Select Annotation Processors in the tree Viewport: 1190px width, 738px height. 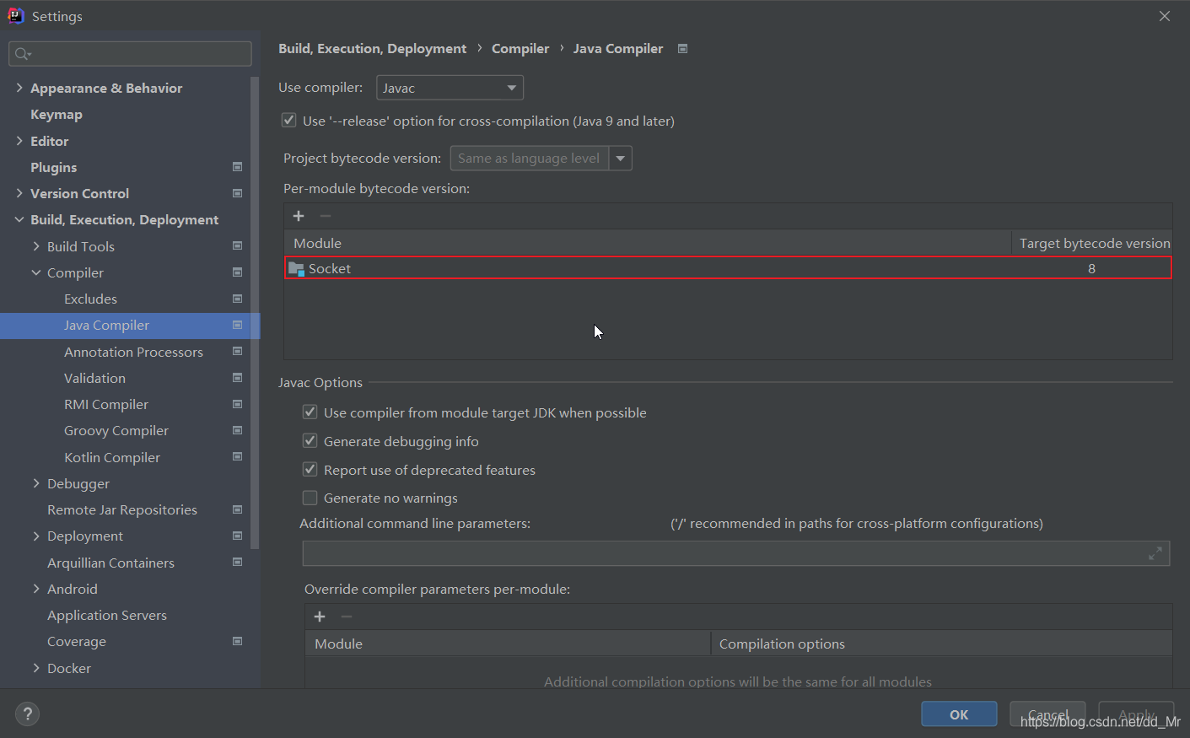(x=133, y=352)
